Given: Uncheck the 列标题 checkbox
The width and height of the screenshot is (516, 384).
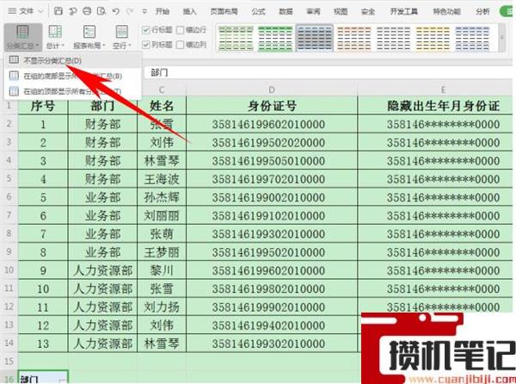Looking at the screenshot, I should pyautogui.click(x=146, y=45).
